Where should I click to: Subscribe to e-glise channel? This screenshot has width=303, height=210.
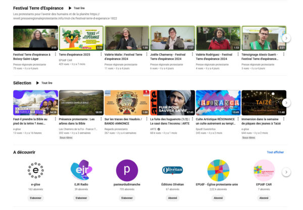click(x=35, y=198)
